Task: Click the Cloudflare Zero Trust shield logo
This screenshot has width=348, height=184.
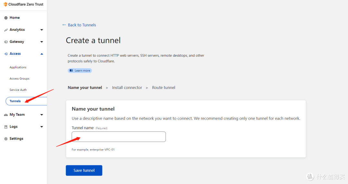Action: pos(5,5)
